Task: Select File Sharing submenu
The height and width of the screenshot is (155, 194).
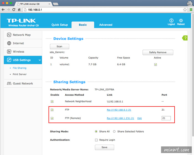Action: pos(20,68)
